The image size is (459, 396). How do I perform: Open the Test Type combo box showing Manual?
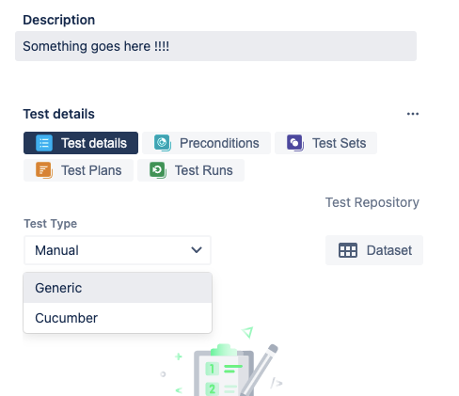point(118,250)
